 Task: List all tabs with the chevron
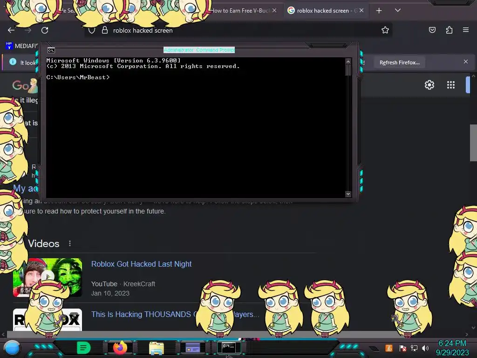click(398, 10)
